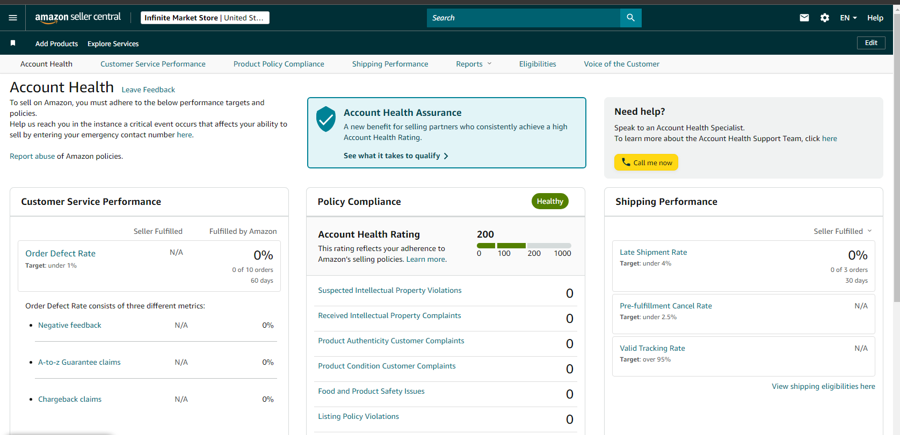Click the Call me now button
Image resolution: width=900 pixels, height=435 pixels.
point(646,163)
